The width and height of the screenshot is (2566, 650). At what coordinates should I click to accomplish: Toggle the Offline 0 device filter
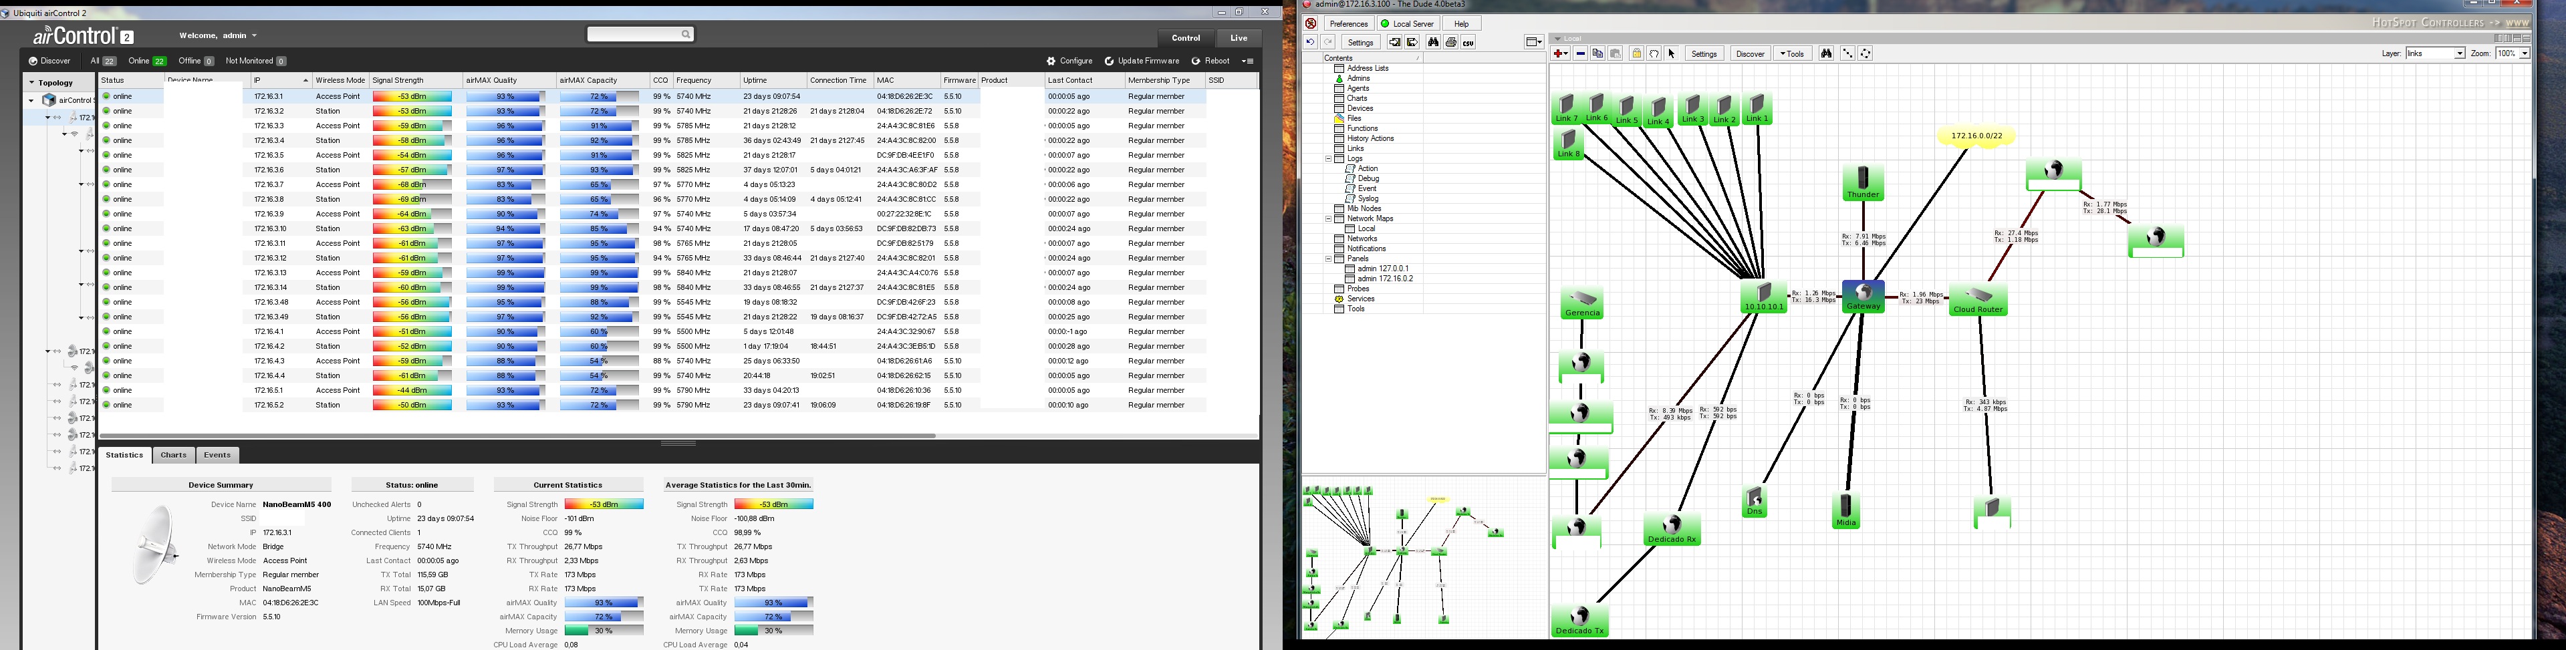pyautogui.click(x=195, y=61)
